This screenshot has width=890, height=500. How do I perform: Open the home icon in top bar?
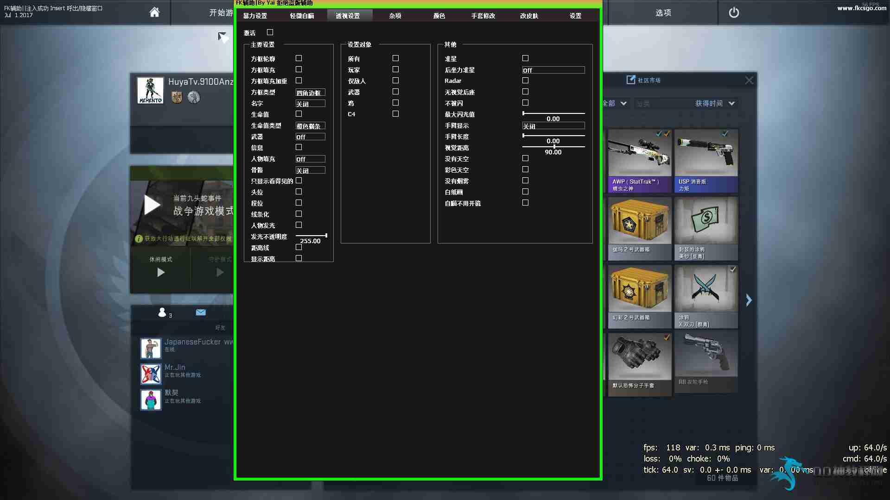point(154,12)
